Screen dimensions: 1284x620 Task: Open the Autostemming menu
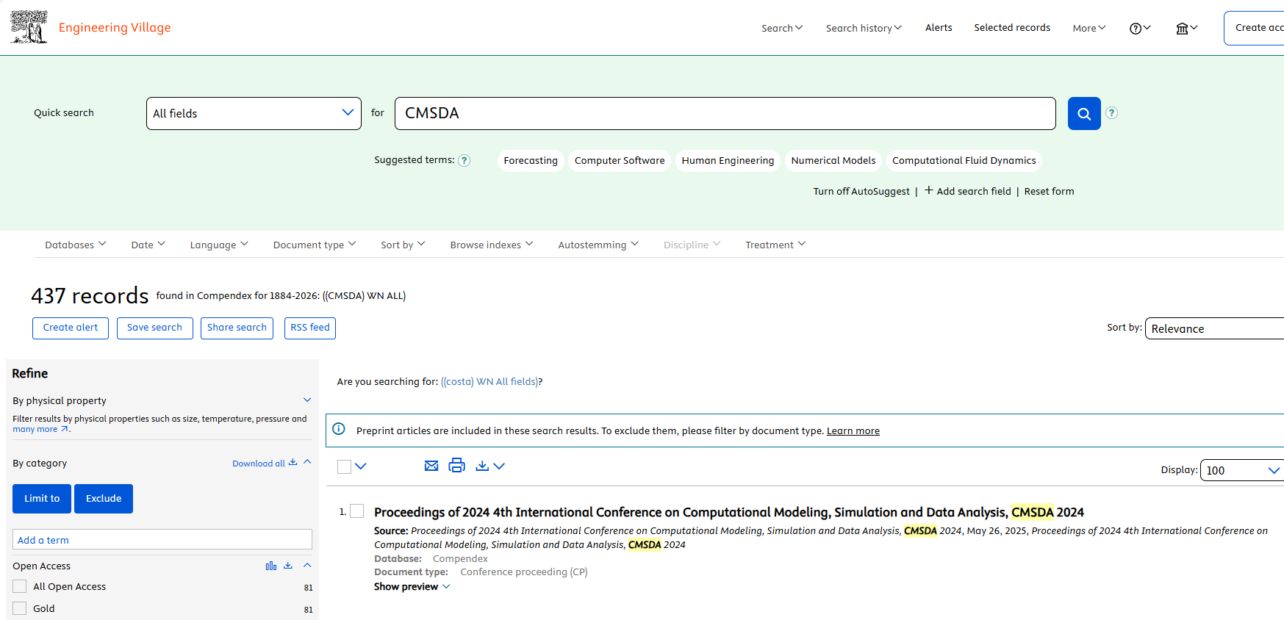pyautogui.click(x=598, y=245)
